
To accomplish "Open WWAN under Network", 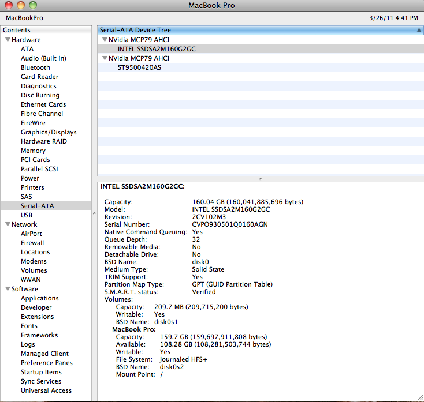I will click(x=31, y=280).
